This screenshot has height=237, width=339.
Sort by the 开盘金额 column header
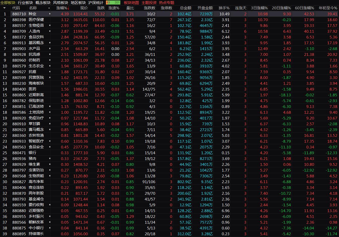click(x=205, y=8)
